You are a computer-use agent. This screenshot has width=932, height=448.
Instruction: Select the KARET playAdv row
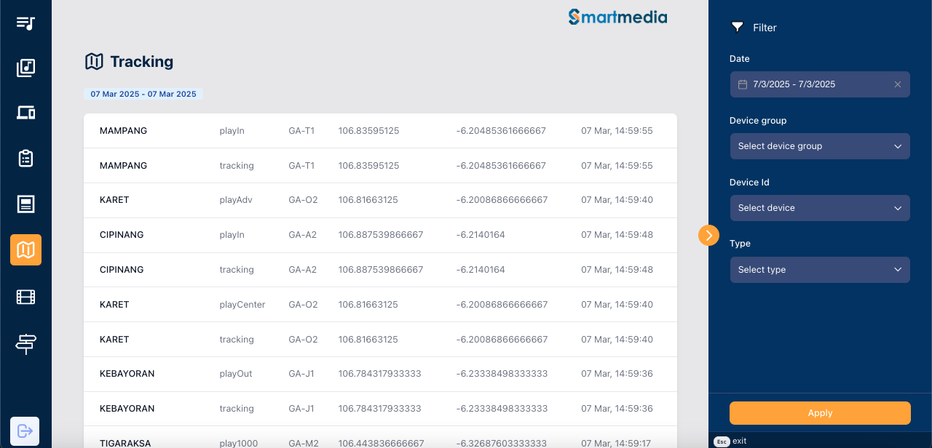[x=380, y=200]
